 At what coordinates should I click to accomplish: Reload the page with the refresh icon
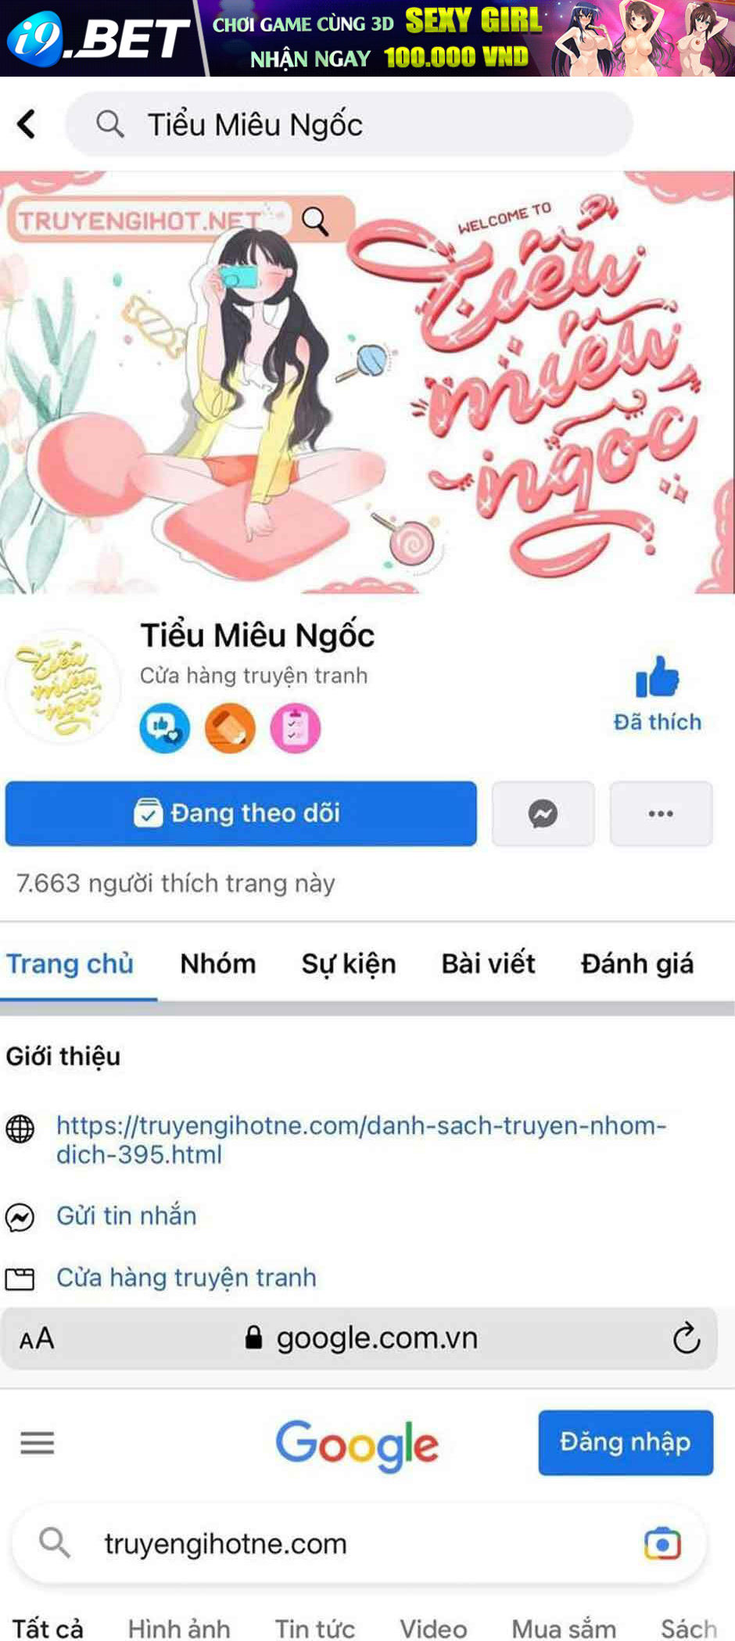click(687, 1338)
